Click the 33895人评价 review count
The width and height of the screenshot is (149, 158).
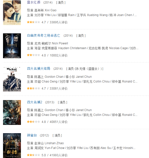[x=58, y=22]
